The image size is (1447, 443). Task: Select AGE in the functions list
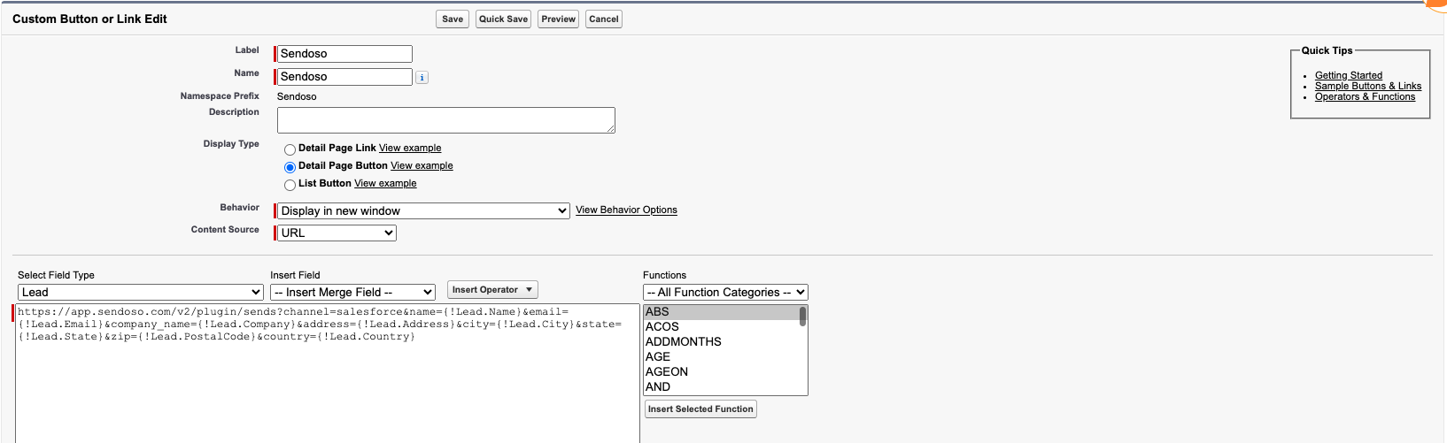coord(721,357)
